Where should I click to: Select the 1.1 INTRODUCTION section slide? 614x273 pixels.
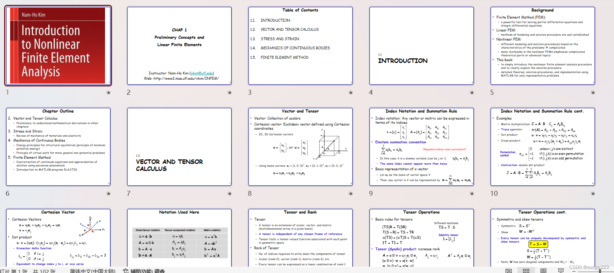[421, 46]
